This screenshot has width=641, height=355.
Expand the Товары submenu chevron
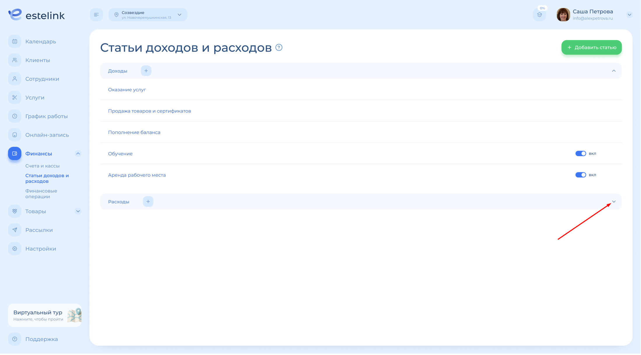78,211
